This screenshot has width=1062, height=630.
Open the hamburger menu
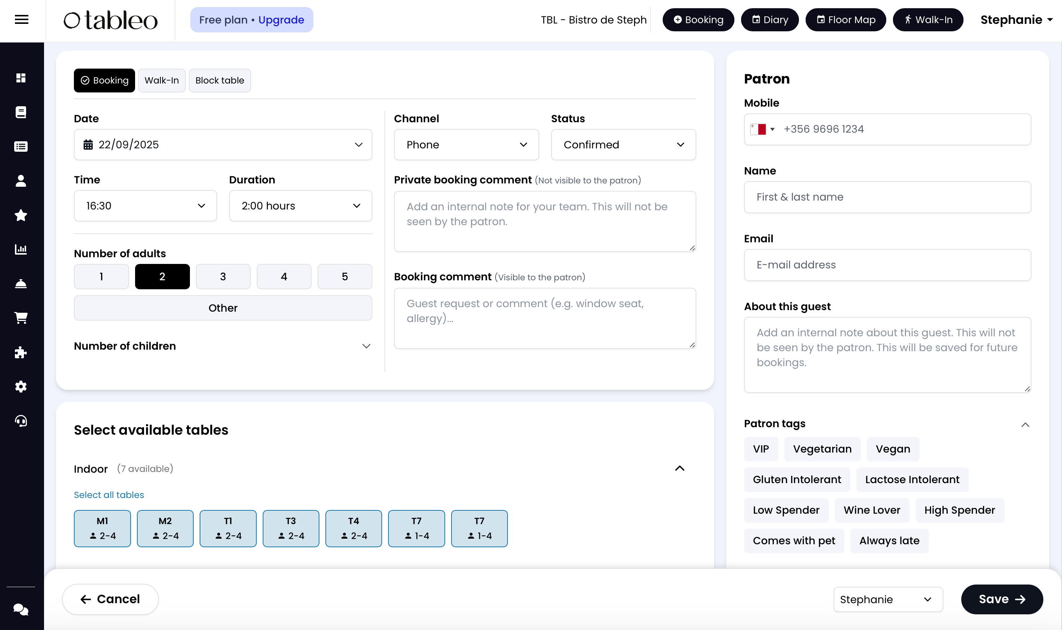21,19
